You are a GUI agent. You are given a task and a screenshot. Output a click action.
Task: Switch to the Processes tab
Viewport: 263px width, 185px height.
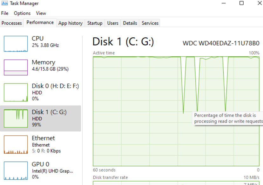12,23
